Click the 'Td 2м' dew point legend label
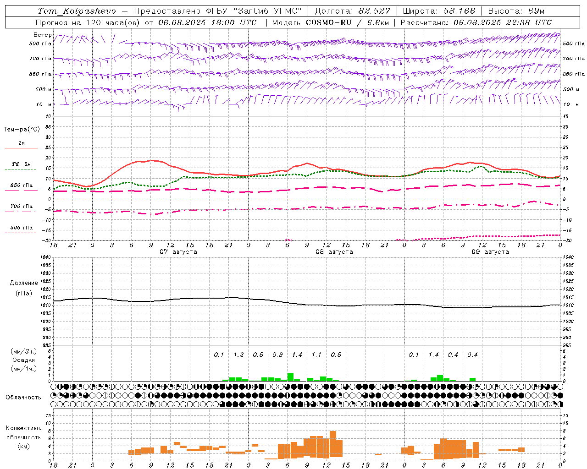 coord(22,164)
